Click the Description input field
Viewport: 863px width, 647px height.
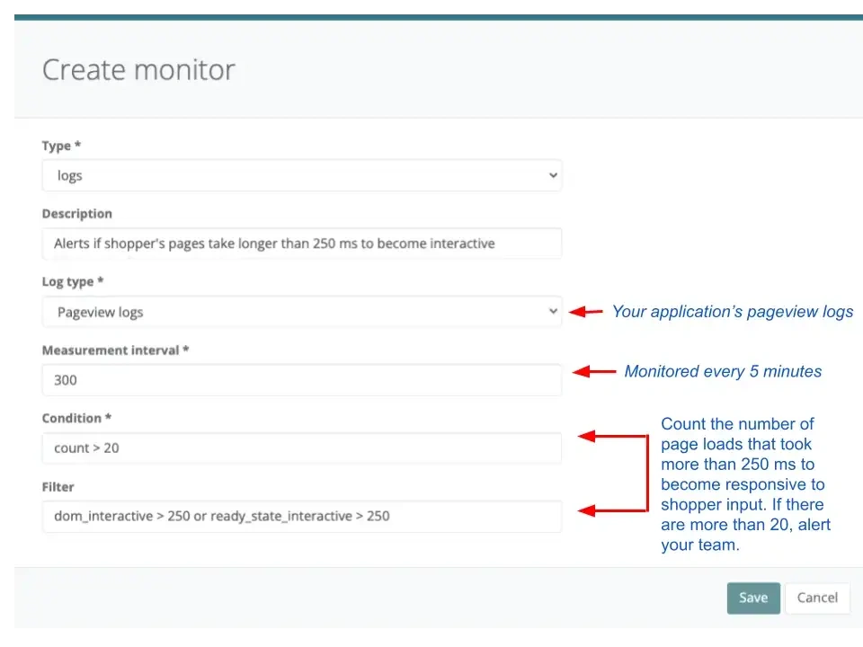tap(302, 244)
